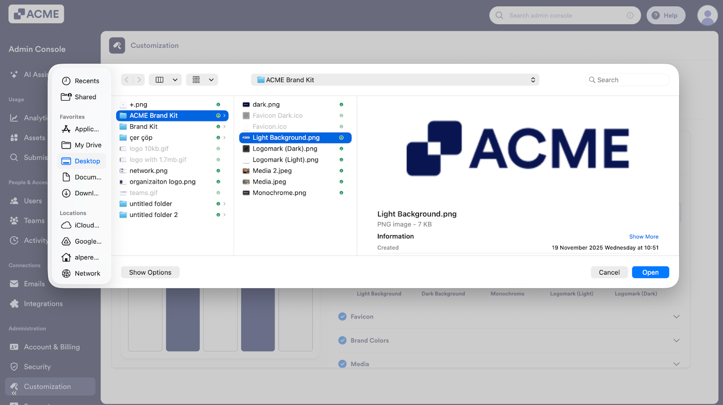Viewport: 723px width, 405px height.
Task: Focus the file dialog Search field
Action: tap(627, 80)
